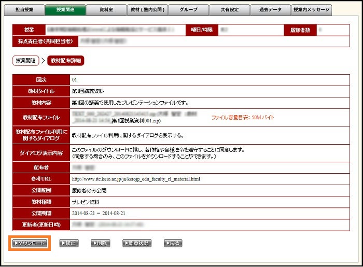Open the 資料室 tab
This screenshot has width=363, height=267.
tap(105, 9)
